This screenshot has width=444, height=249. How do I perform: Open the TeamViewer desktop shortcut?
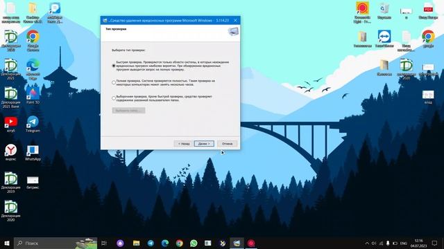(x=384, y=39)
